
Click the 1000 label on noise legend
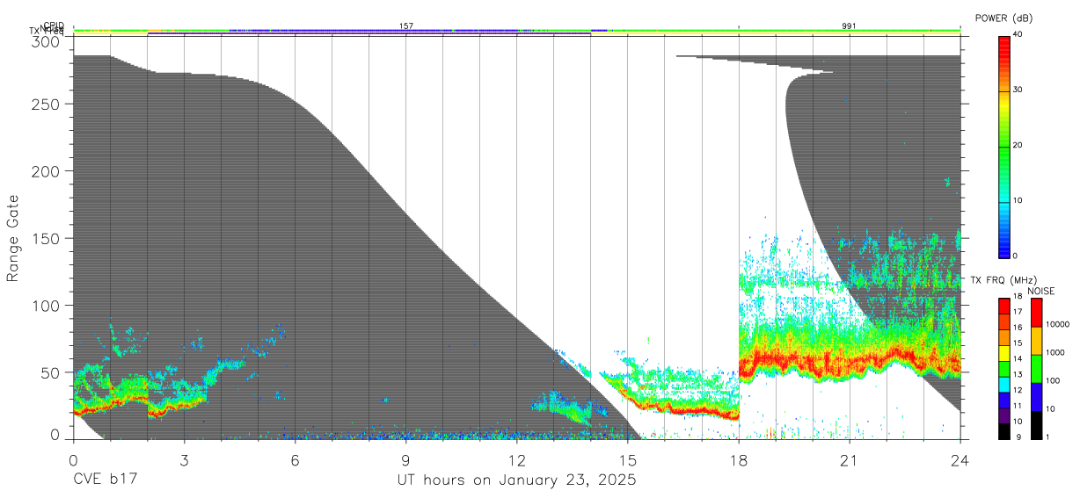[x=1055, y=352]
